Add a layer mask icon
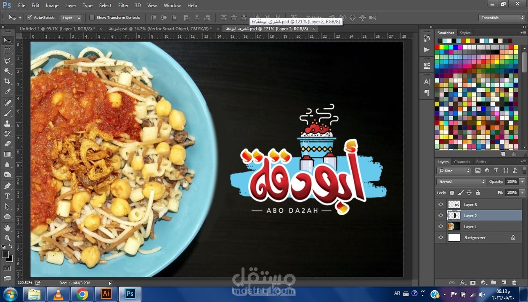This screenshot has width=528, height=302. pos(472,283)
